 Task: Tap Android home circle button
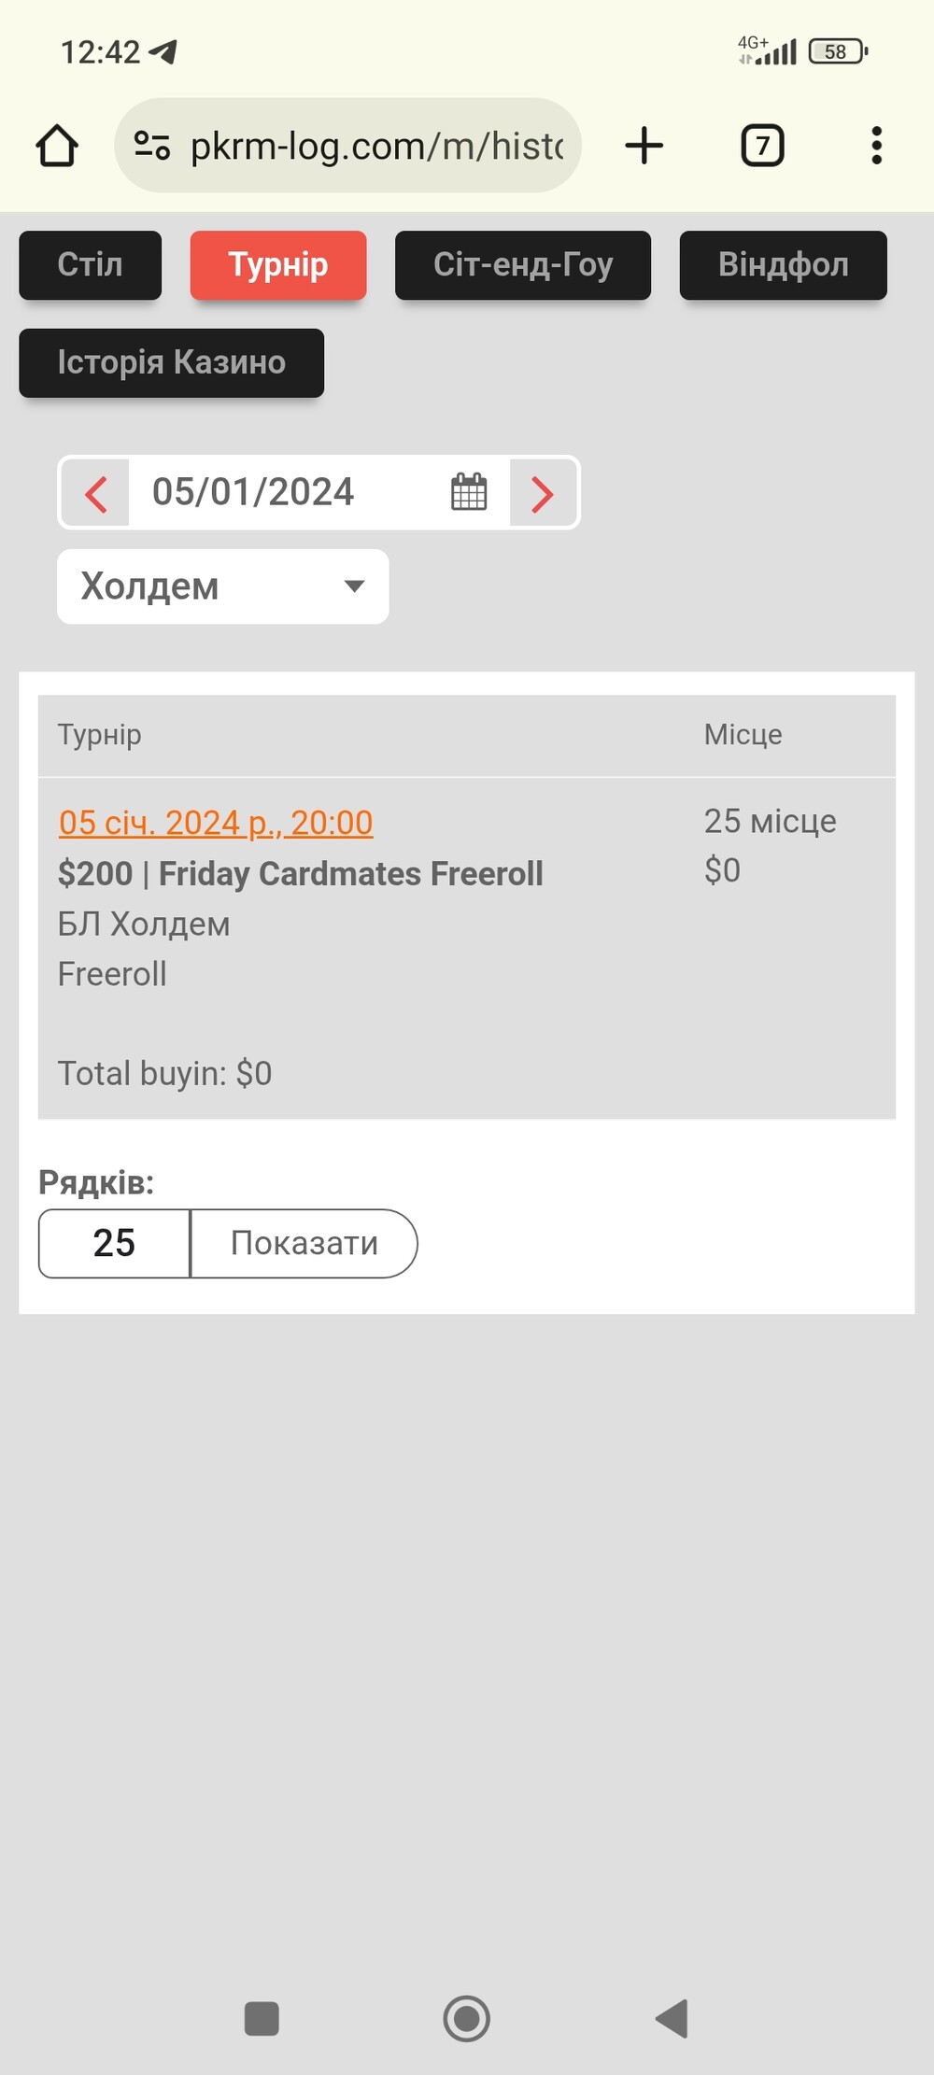[467, 2018]
